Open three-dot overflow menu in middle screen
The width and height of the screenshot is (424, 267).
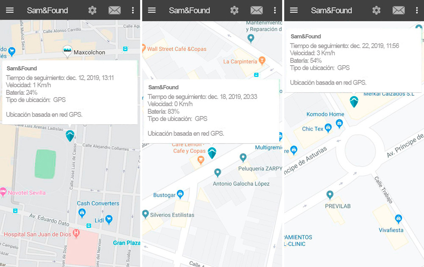[x=275, y=10]
